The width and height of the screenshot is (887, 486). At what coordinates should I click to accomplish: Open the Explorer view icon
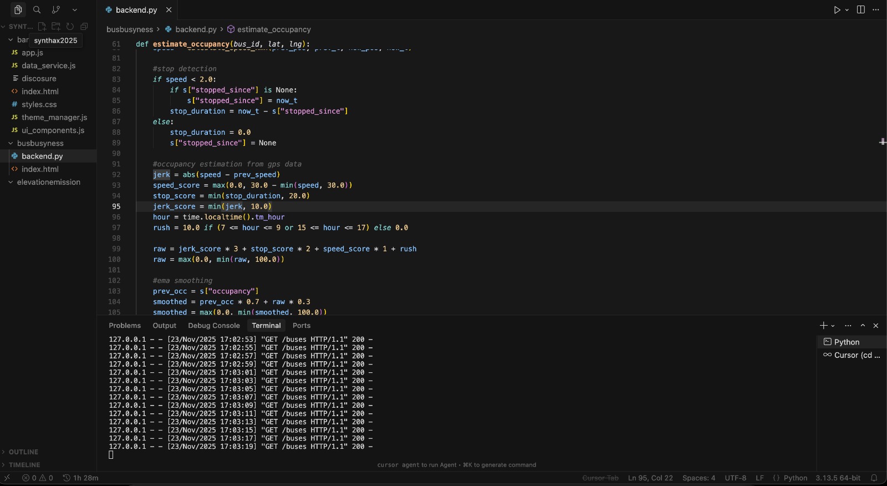pyautogui.click(x=18, y=9)
